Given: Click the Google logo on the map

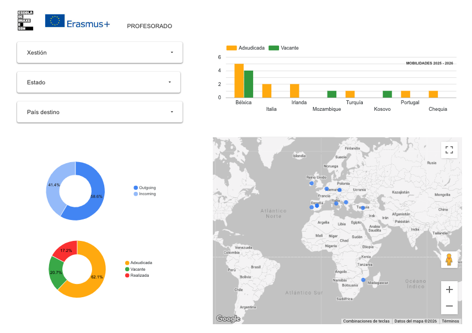Looking at the screenshot, I should [x=228, y=318].
